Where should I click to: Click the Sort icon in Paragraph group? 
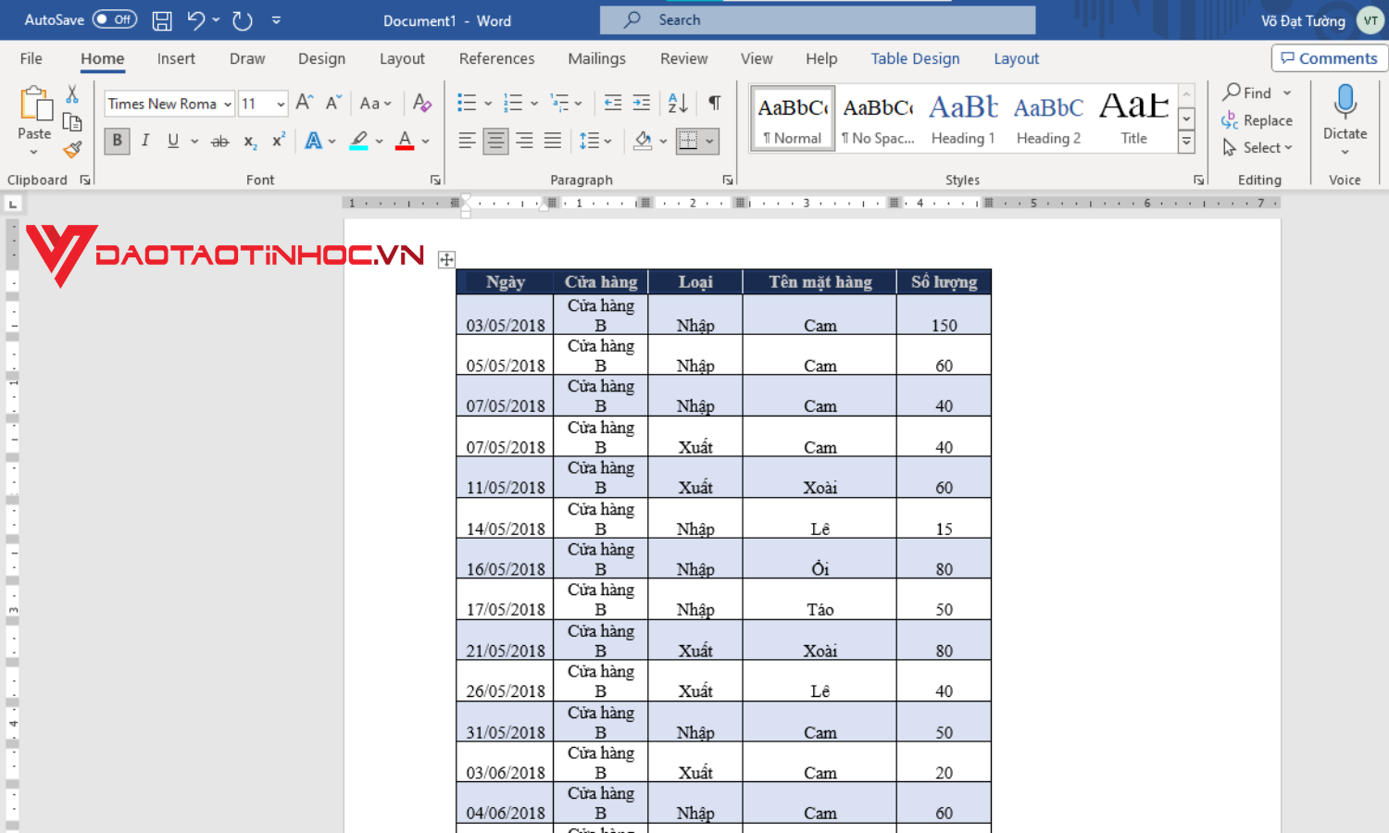(x=677, y=103)
